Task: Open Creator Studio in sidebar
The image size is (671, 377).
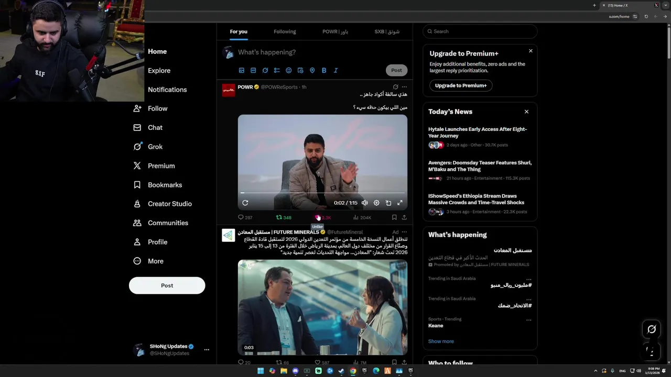Action: tap(163, 204)
